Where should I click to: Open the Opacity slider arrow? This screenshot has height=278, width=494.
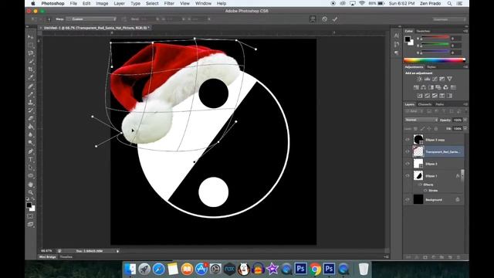tap(465, 120)
